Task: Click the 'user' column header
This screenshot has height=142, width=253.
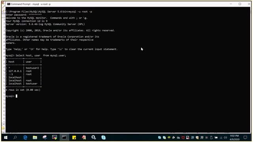Action: tap(28, 62)
